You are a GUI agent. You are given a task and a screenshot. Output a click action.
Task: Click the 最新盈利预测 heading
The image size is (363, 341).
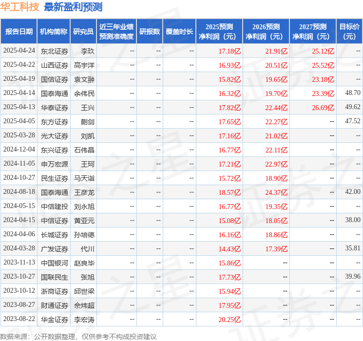[x=73, y=7]
